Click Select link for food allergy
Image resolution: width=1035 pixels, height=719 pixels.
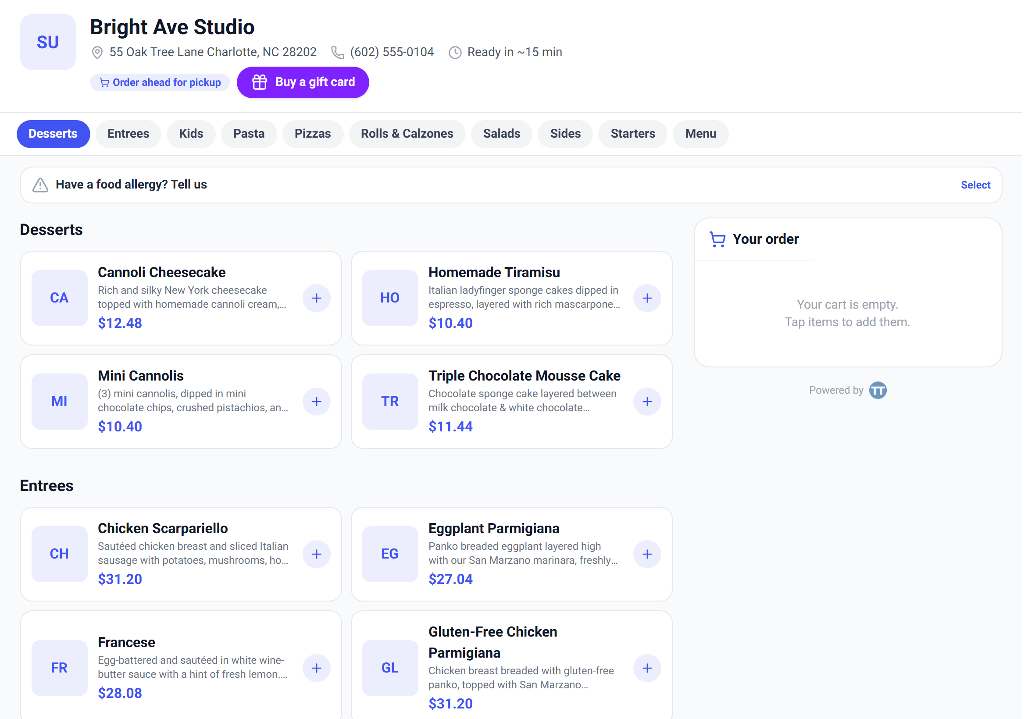[x=975, y=185]
